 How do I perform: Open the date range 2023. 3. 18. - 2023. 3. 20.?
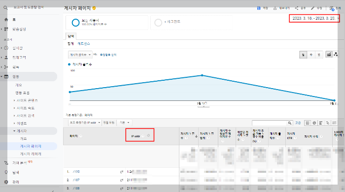pos(314,18)
